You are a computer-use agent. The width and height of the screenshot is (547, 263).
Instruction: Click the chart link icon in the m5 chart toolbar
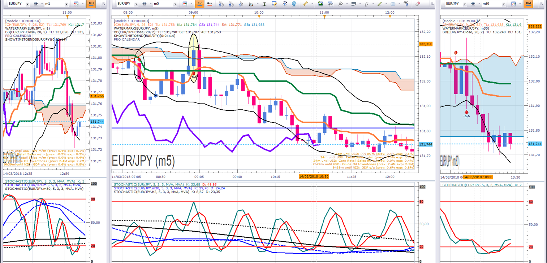pyautogui.click(x=145, y=4)
